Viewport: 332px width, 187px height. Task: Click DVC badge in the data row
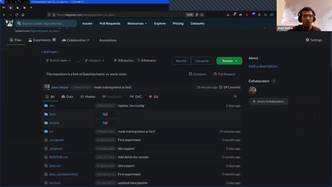click(x=105, y=114)
